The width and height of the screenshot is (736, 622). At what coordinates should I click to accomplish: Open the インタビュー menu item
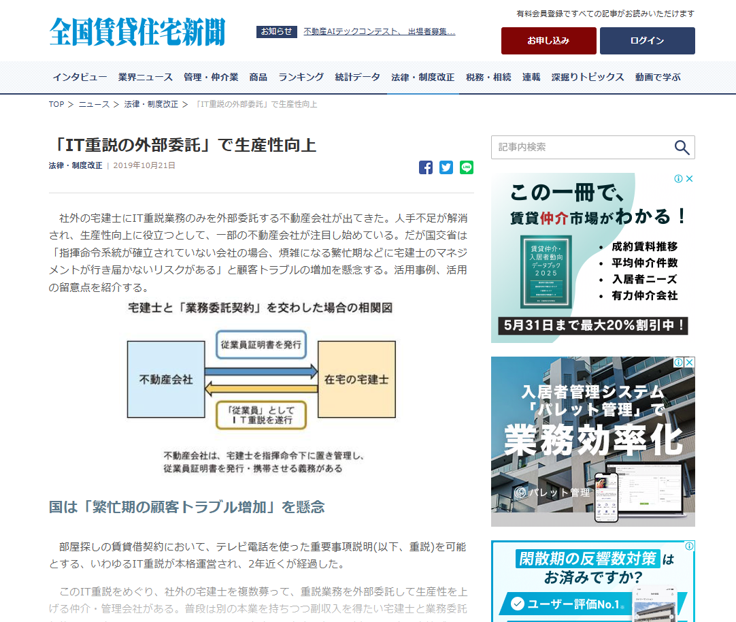click(x=80, y=77)
